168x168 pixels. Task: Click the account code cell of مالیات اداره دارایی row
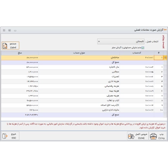coord(137,110)
